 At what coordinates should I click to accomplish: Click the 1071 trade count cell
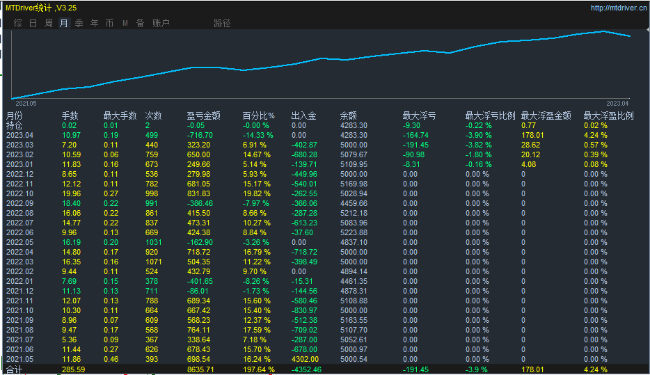click(153, 262)
